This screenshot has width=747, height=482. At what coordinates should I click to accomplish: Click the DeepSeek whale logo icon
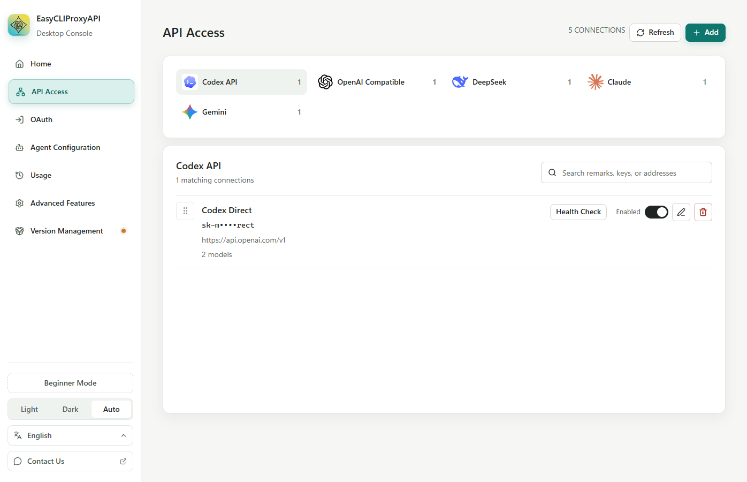click(x=460, y=82)
